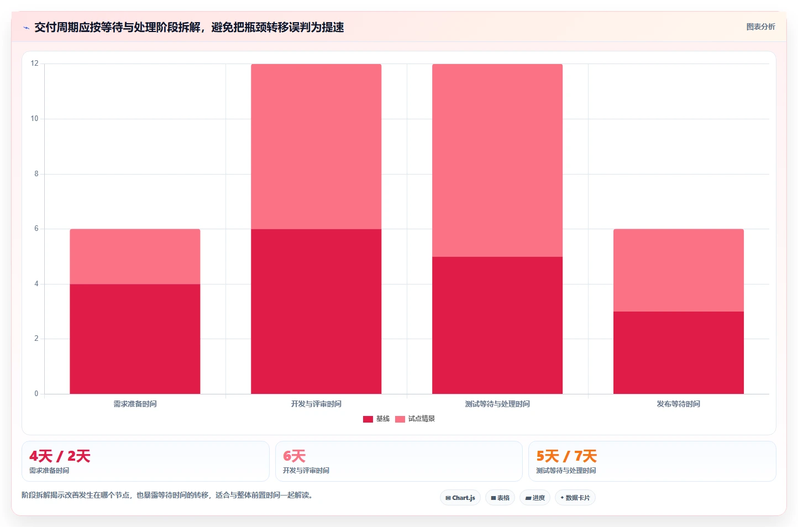Choose the 数据卡片 tag pill
This screenshot has width=798, height=527.
point(575,498)
